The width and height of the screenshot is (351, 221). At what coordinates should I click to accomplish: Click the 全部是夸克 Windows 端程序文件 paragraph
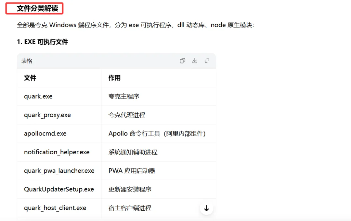tap(136, 25)
